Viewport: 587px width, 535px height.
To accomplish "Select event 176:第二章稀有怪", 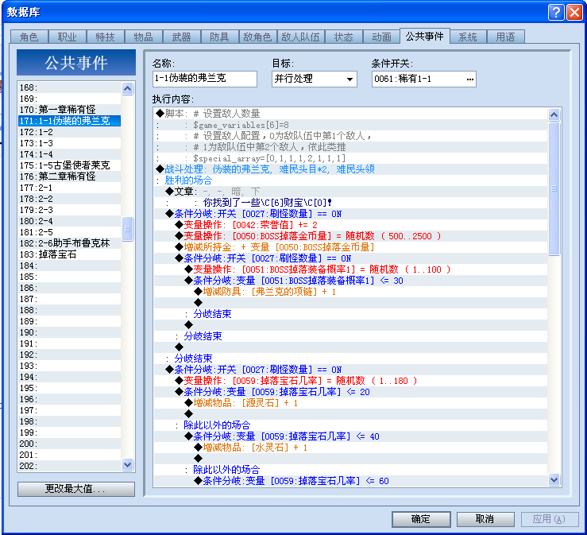I will tap(70, 176).
